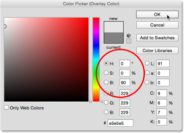
Task: Click the hex value field e5e5e5
Action: (x=121, y=123)
